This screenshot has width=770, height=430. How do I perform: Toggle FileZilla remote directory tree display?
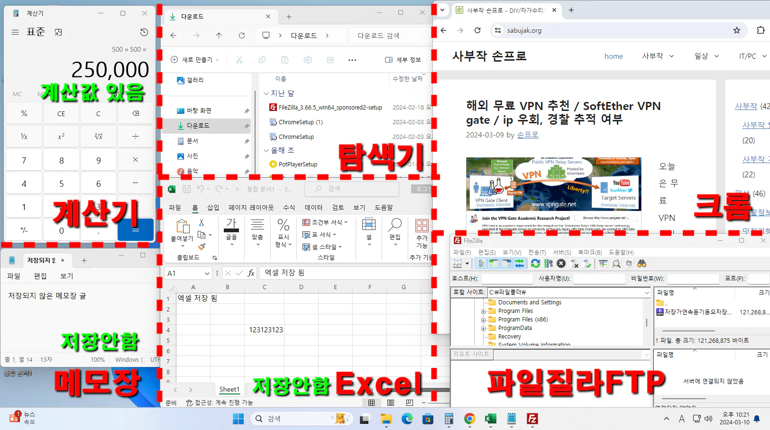506,264
